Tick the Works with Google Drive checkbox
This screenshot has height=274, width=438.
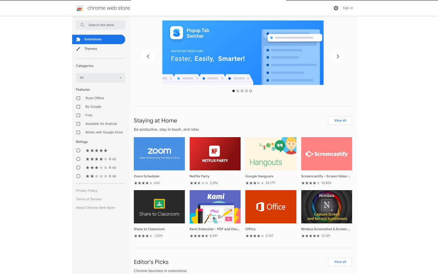(78, 132)
